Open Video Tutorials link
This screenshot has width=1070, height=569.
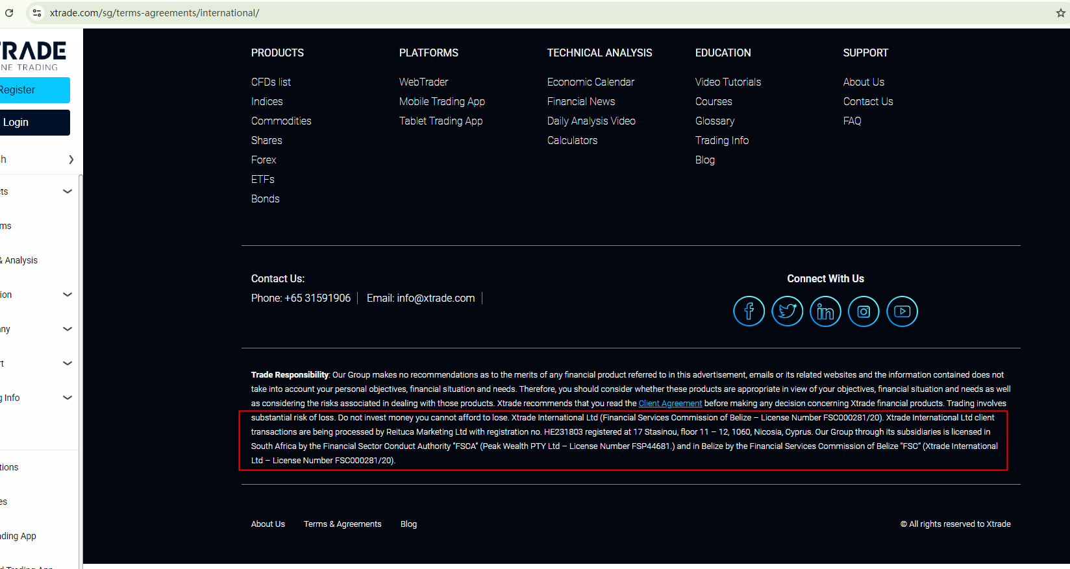[x=728, y=82]
